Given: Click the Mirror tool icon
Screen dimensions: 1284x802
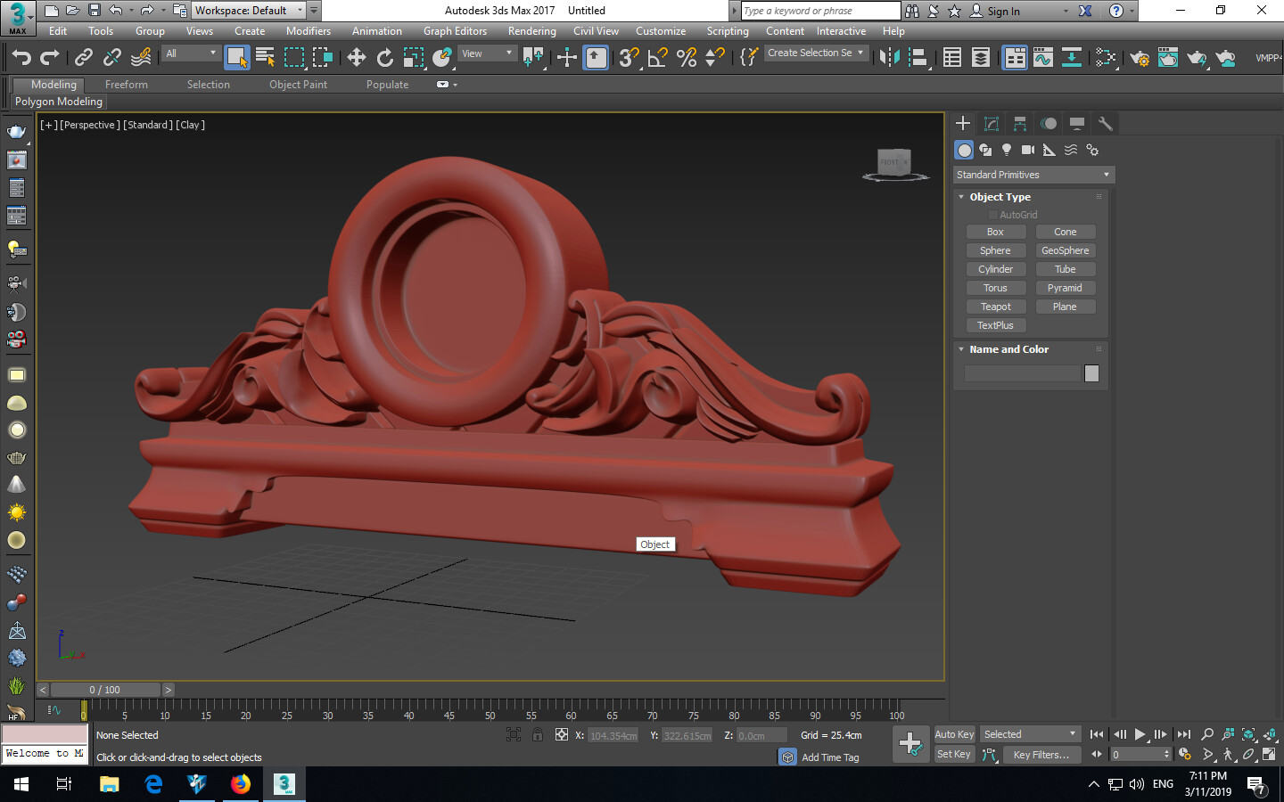Looking at the screenshot, I should pyautogui.click(x=889, y=58).
